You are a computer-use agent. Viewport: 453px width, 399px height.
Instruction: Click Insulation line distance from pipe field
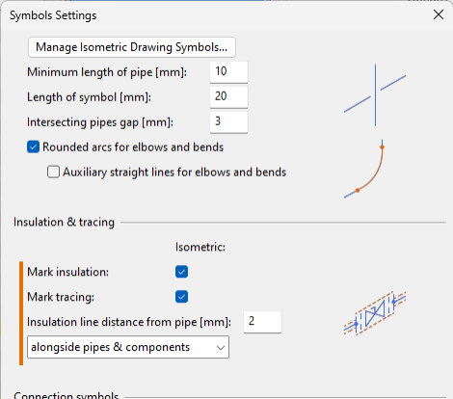pos(262,322)
